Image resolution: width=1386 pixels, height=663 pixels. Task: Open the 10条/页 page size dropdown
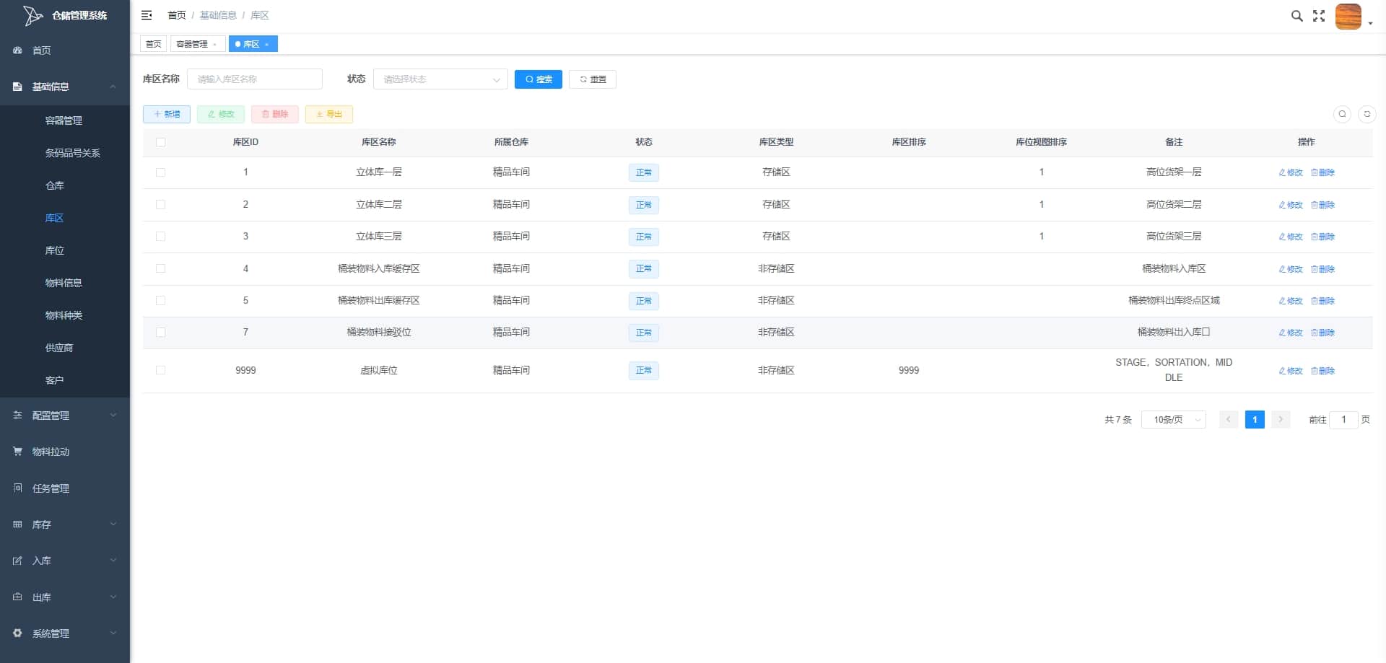(1174, 419)
